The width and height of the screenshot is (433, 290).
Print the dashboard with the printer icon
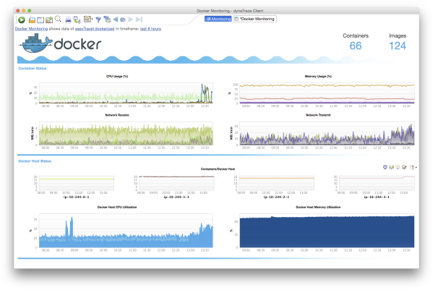tap(68, 20)
